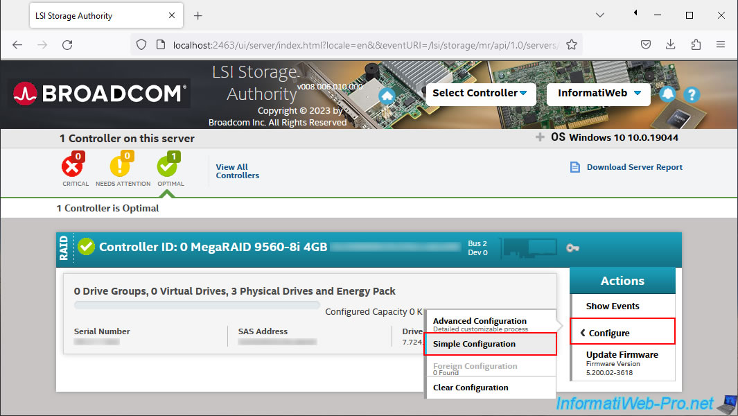
Task: Expand the OS details plus icon
Action: click(x=540, y=137)
